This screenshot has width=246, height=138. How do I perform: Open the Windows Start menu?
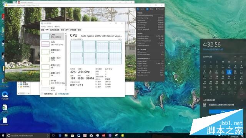pos(3,135)
